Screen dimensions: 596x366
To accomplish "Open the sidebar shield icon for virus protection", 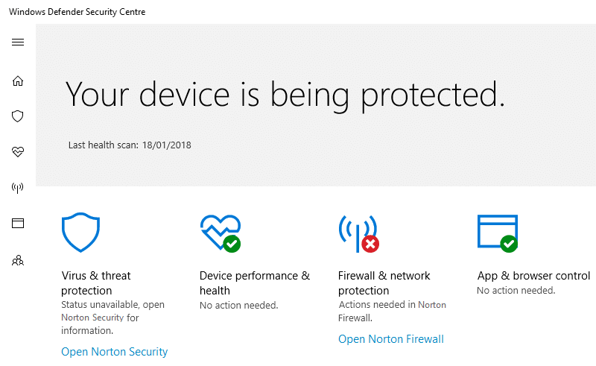I will (x=18, y=116).
